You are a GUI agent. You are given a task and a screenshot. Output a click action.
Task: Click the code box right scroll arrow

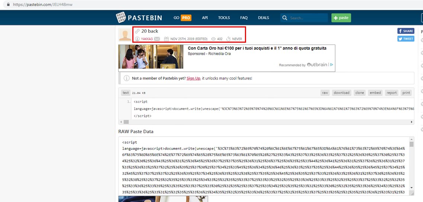[412, 122]
